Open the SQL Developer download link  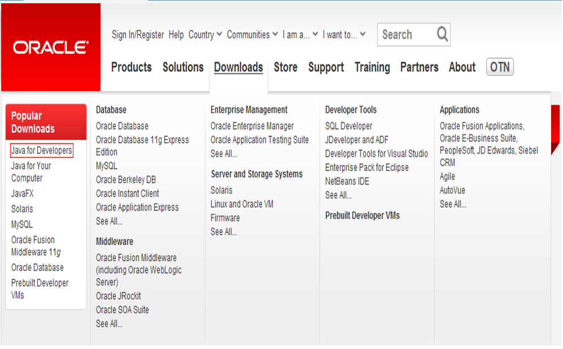348,126
